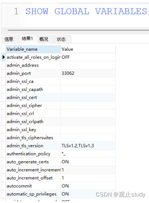Select the 33062 value cell
Viewport: 149px width, 203px height.
(88, 73)
